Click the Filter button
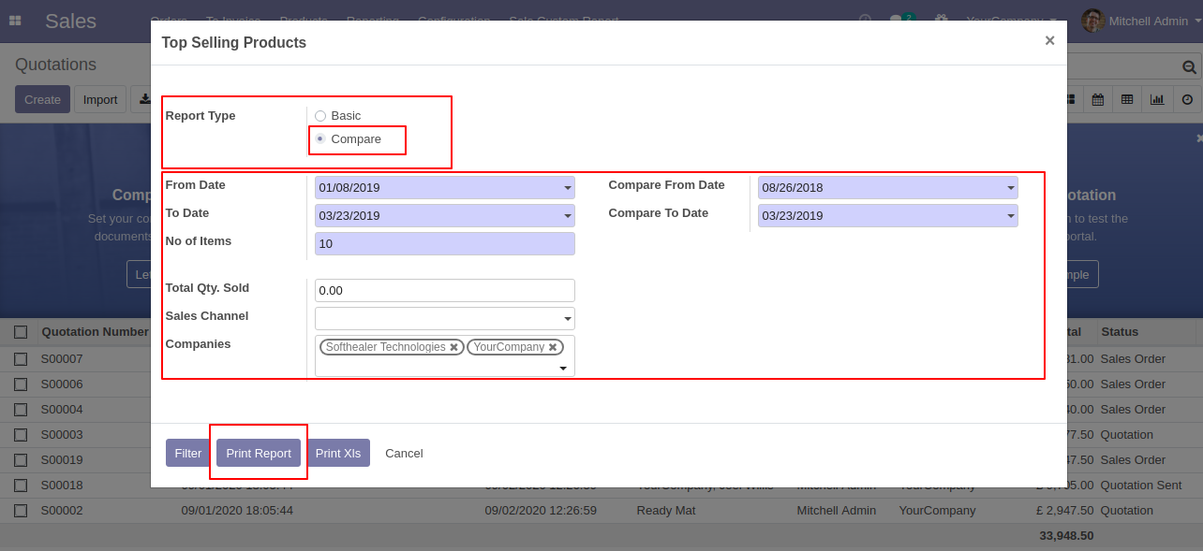1203x551 pixels. coord(188,453)
